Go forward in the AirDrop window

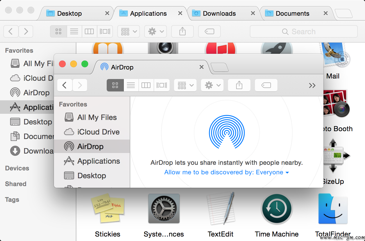80,85
